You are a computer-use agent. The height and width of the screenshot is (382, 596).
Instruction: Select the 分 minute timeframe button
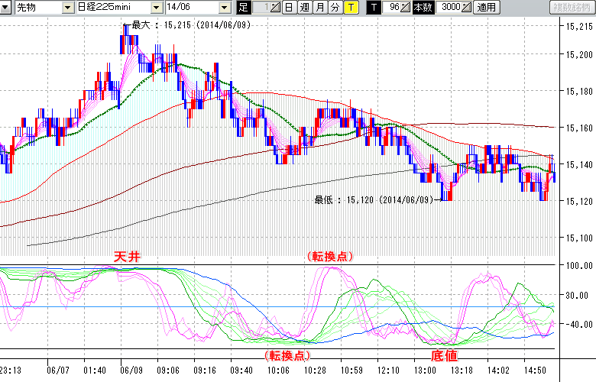(335, 8)
